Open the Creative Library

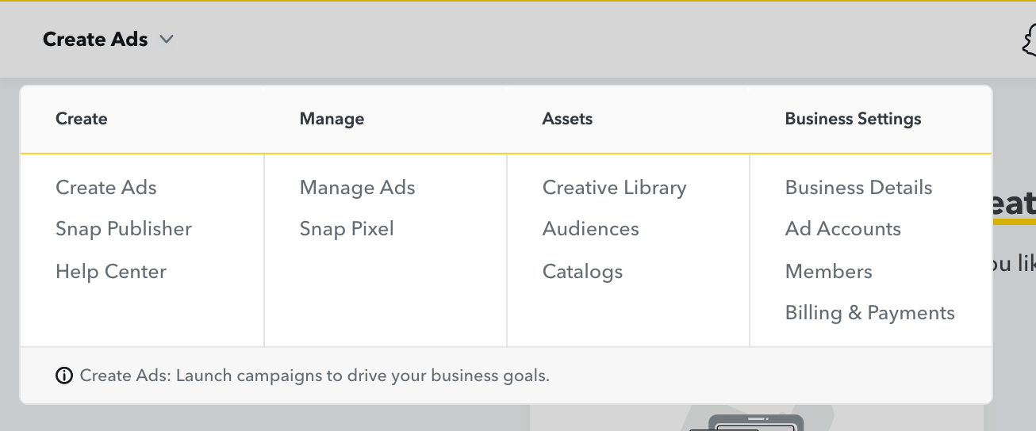pyautogui.click(x=614, y=188)
